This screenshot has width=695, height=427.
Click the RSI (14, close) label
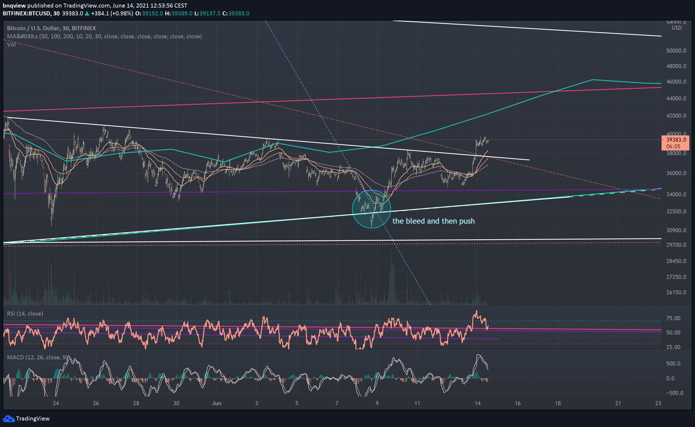pos(25,313)
